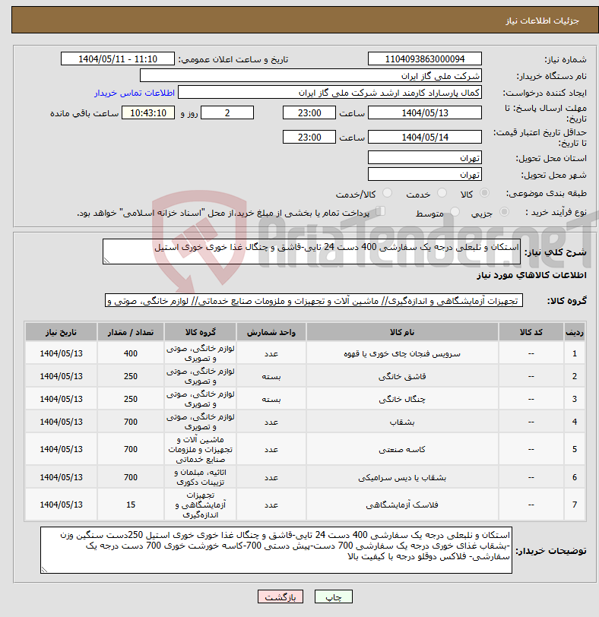599x617 pixels.
Task: Click the ردیف column header
Action: 574,332
